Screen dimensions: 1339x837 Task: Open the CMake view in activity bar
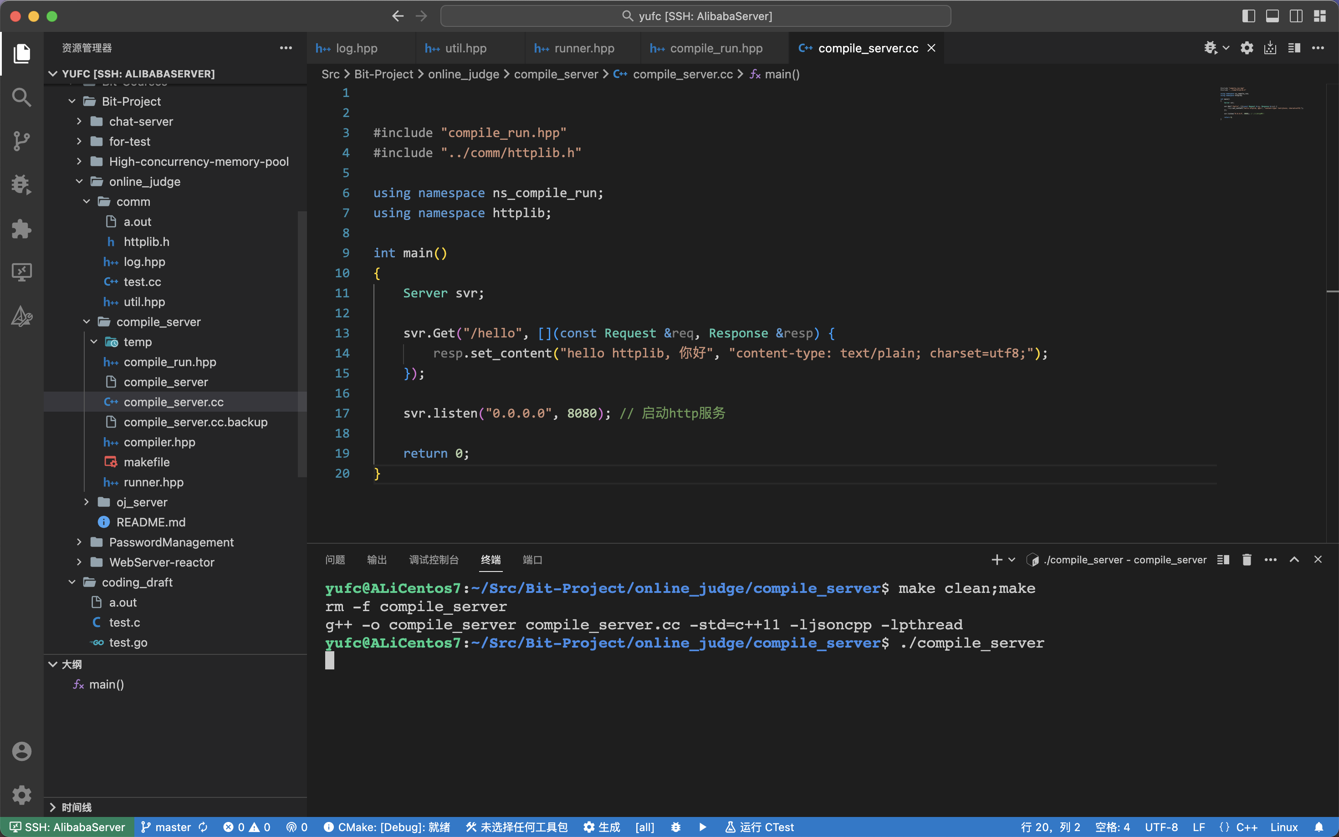[x=21, y=316]
